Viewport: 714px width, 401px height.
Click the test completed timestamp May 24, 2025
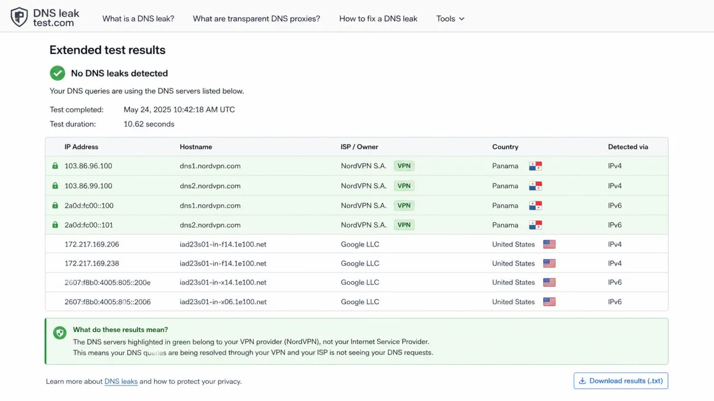point(179,109)
